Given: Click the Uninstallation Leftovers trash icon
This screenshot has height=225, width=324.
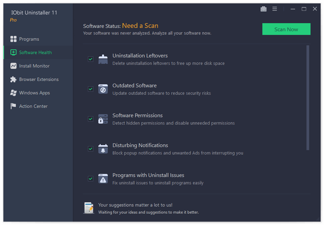Looking at the screenshot, I should [x=103, y=59].
